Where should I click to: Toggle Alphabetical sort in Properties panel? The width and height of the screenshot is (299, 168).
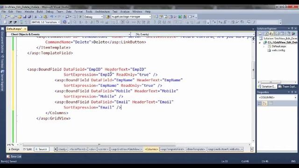(265, 103)
